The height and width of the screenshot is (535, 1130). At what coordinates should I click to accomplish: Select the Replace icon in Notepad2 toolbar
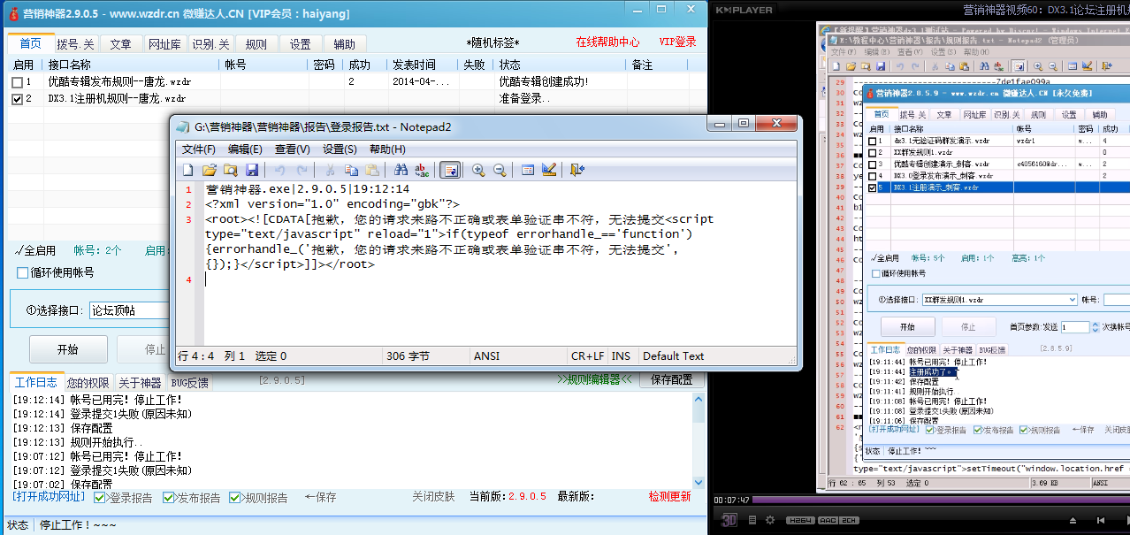pyautogui.click(x=422, y=170)
